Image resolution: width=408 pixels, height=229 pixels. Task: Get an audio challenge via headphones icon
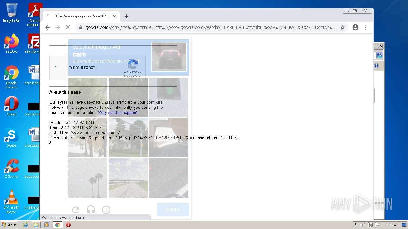pyautogui.click(x=91, y=210)
